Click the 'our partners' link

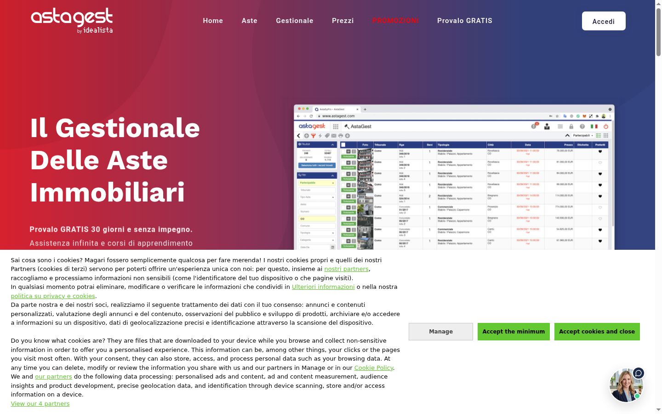pyautogui.click(x=53, y=377)
